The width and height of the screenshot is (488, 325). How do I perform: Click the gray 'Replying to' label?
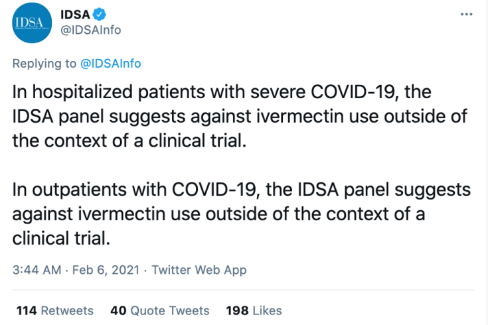[44, 64]
